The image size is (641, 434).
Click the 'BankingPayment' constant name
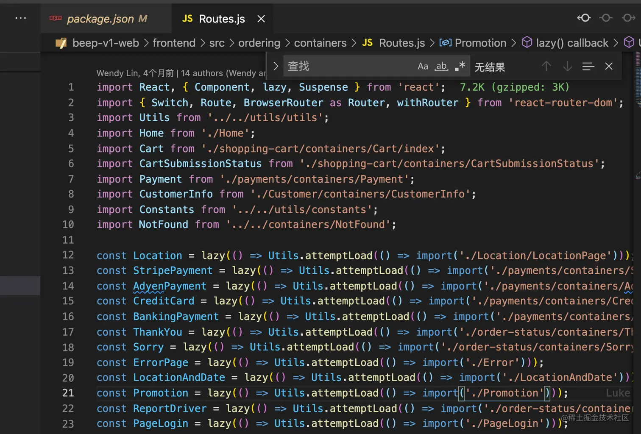(x=176, y=317)
